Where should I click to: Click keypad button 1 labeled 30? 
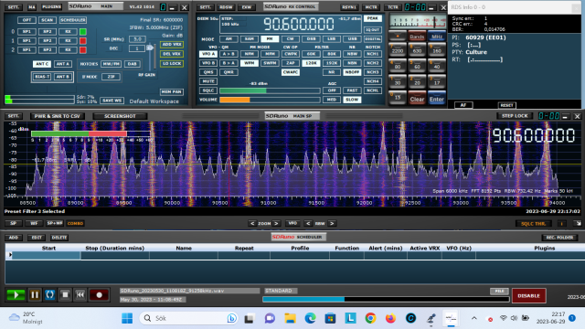pos(398,81)
